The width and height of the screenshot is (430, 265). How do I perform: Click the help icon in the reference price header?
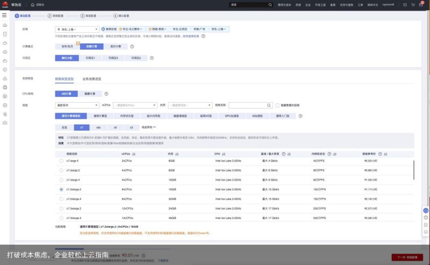tap(380, 154)
